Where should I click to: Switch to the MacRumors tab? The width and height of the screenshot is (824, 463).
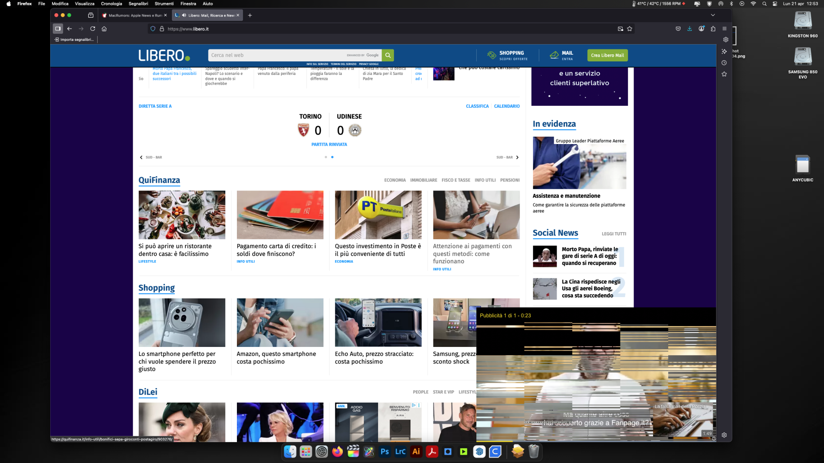point(132,15)
